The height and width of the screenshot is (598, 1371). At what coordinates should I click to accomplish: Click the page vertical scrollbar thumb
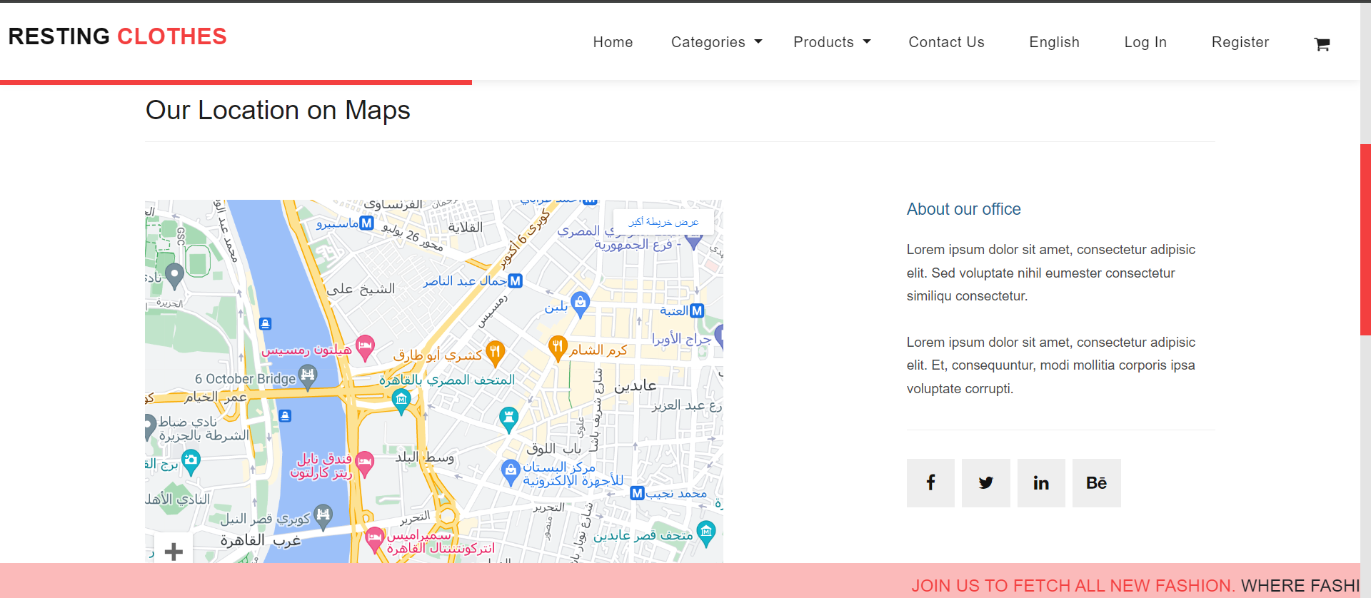[1365, 239]
